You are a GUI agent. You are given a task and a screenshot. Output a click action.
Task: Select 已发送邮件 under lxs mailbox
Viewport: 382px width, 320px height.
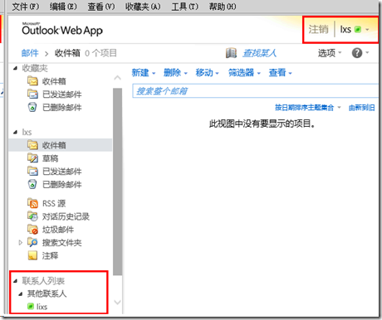pyautogui.click(x=62, y=172)
